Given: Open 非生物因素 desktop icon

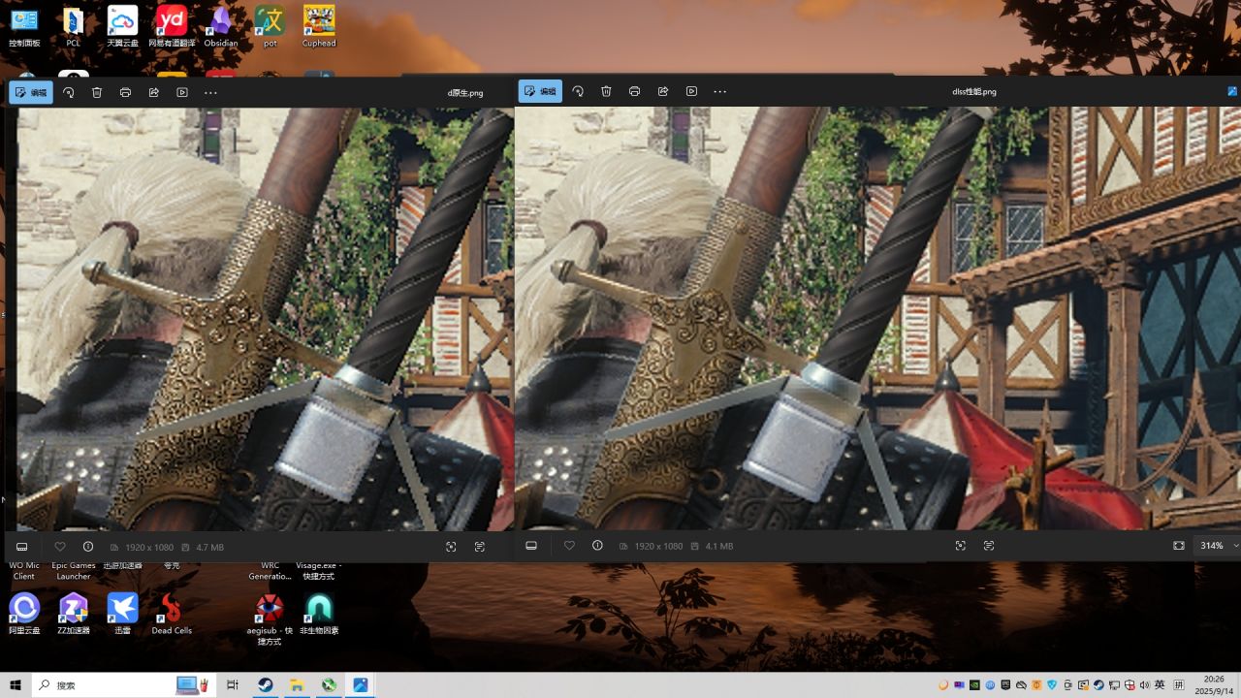Looking at the screenshot, I should pos(319,614).
